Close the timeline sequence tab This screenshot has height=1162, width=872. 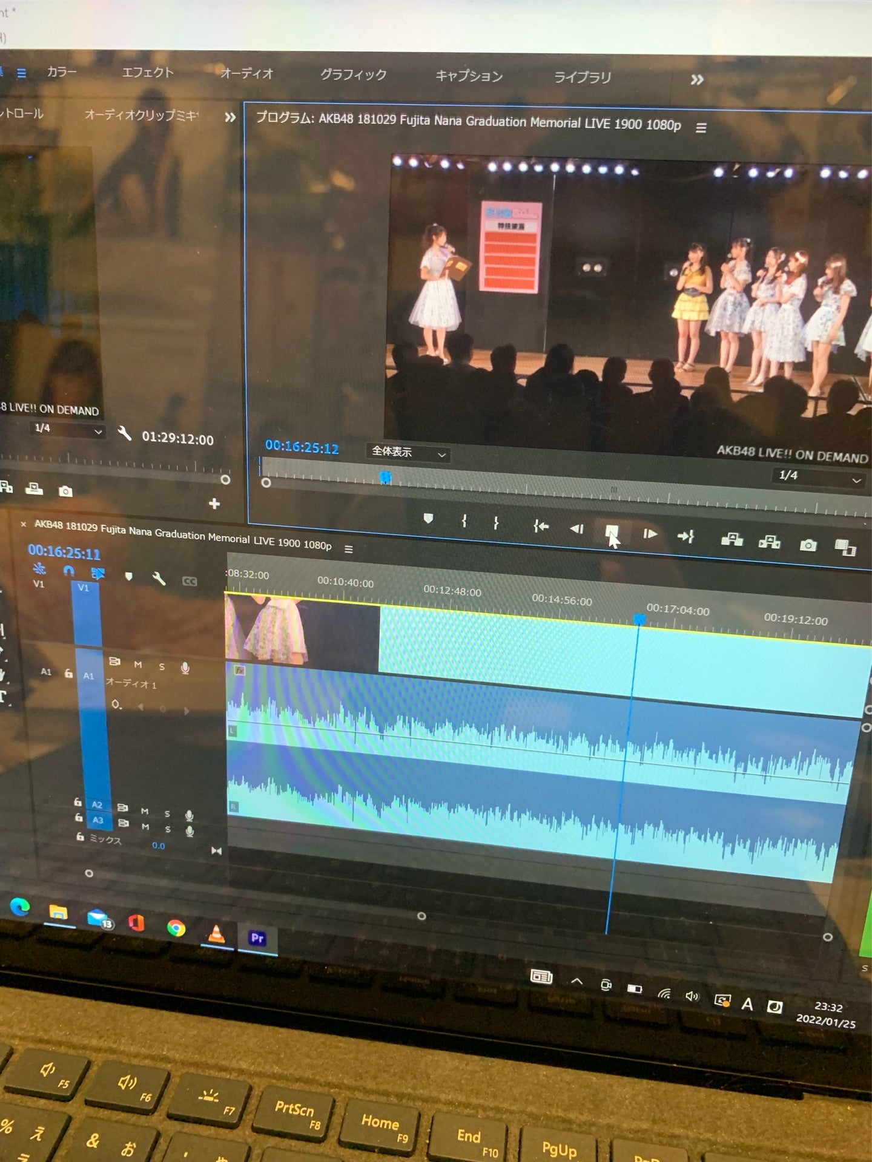pyautogui.click(x=23, y=524)
